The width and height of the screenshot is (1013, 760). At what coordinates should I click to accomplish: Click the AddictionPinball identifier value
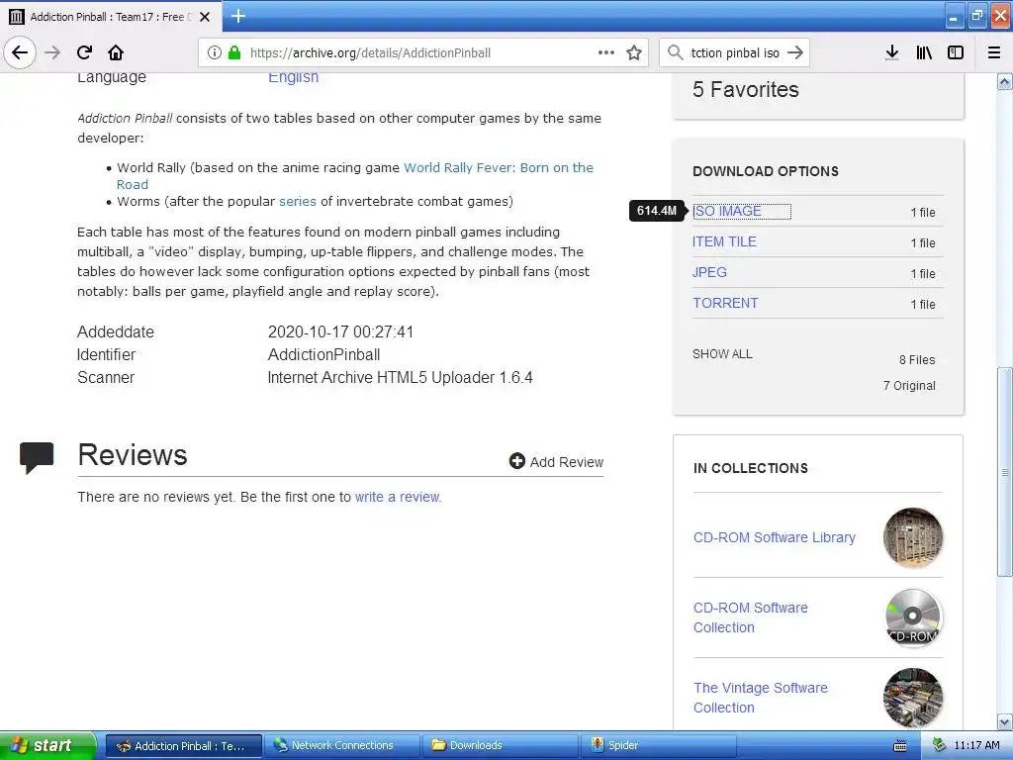pyautogui.click(x=323, y=355)
